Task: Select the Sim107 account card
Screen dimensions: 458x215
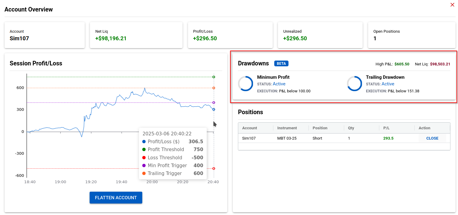Action: pyautogui.click(x=44, y=35)
